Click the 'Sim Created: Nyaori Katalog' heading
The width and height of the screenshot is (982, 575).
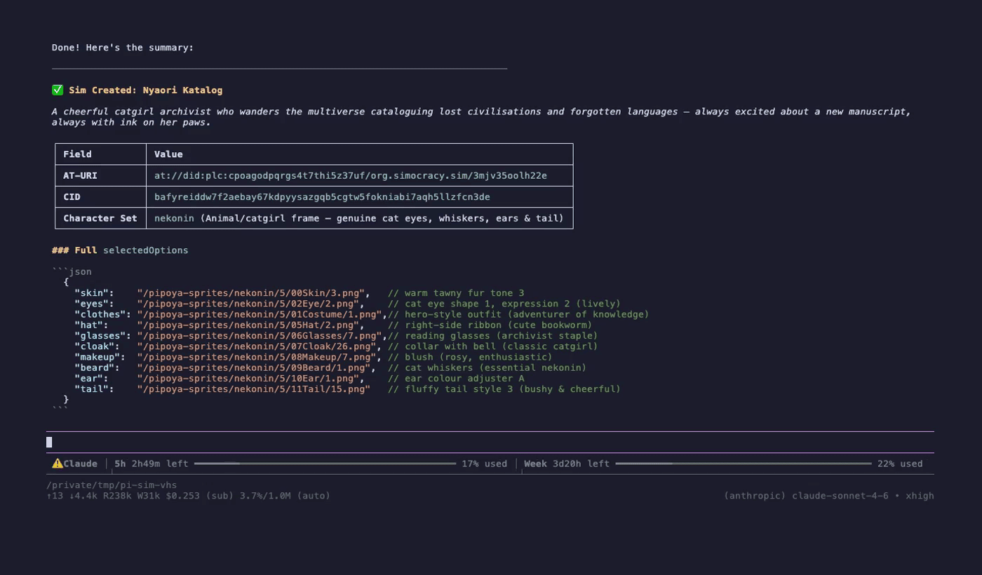tap(145, 90)
